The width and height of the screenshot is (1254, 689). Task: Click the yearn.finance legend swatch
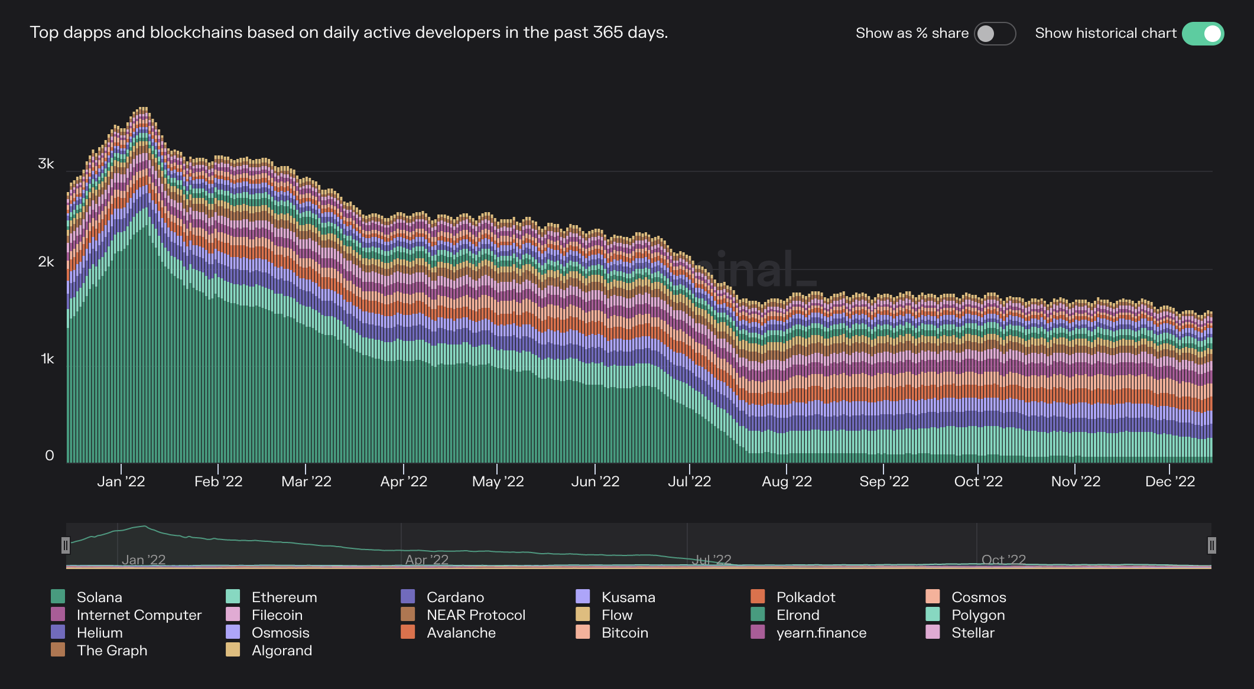pyautogui.click(x=758, y=632)
